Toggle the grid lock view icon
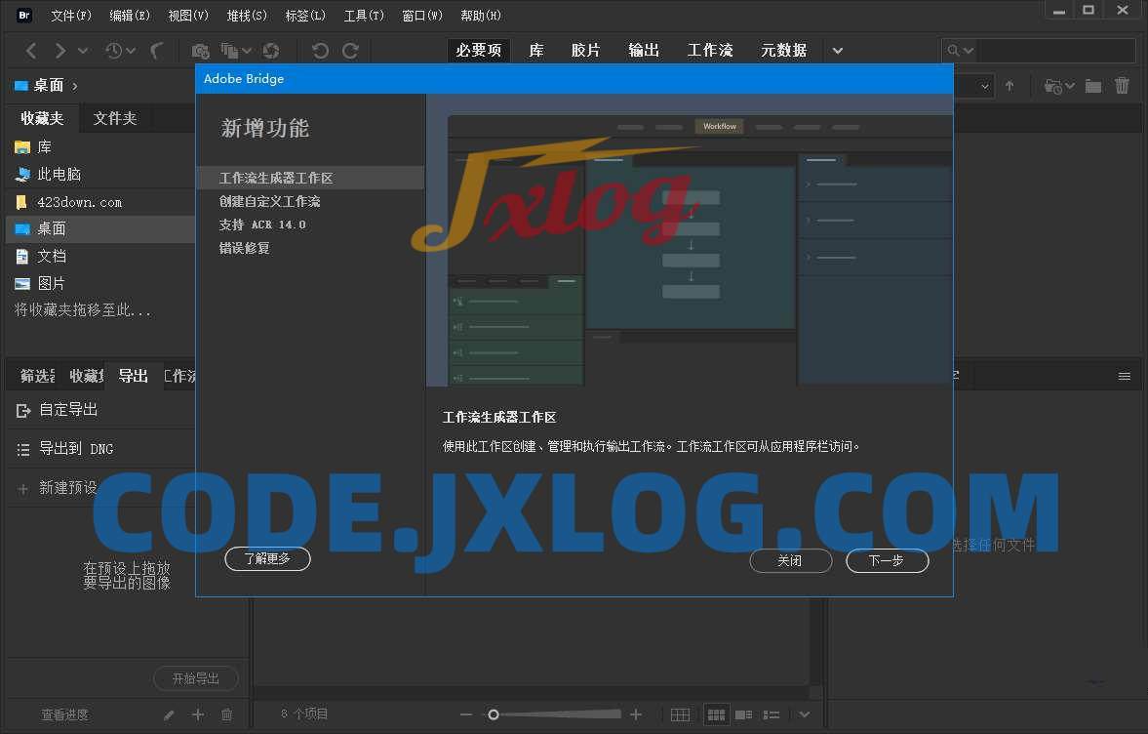 [x=680, y=714]
